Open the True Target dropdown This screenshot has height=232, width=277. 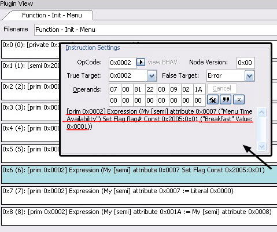coord(152,75)
